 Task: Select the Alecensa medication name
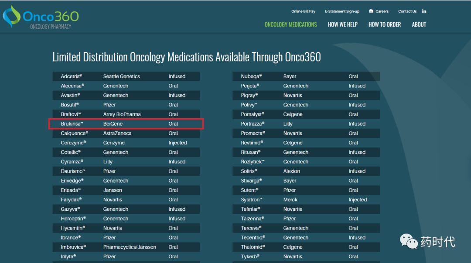[72, 86]
